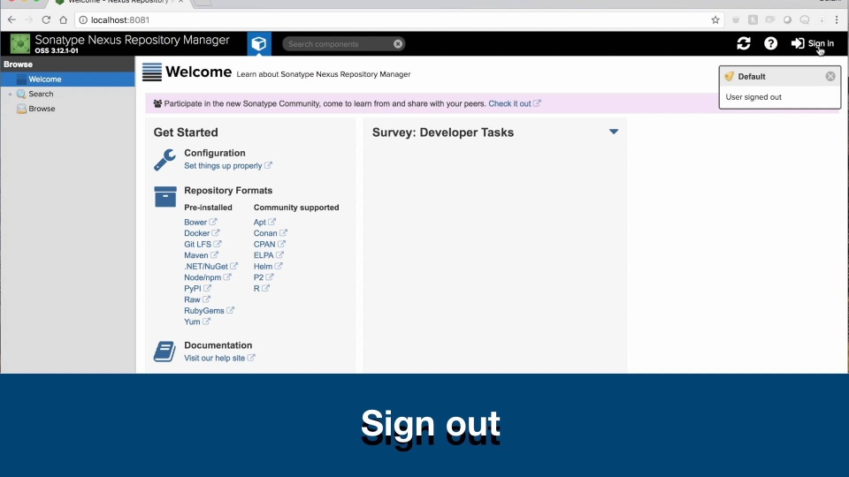849x477 pixels.
Task: Open the Help question mark icon
Action: pyautogui.click(x=770, y=43)
